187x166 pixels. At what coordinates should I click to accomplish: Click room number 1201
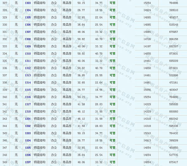(28, 119)
